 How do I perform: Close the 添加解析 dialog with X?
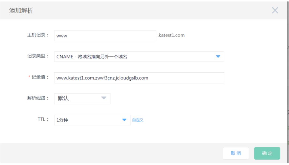(275, 10)
